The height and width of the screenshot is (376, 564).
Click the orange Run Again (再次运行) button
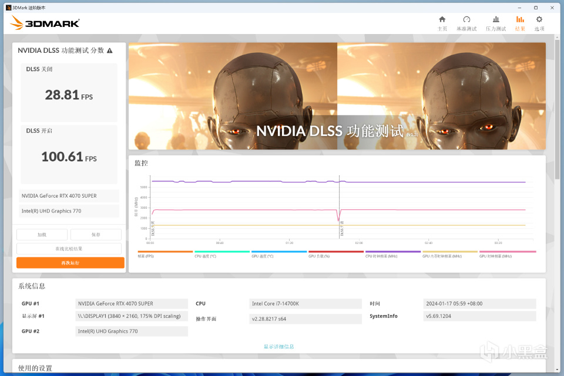point(70,263)
